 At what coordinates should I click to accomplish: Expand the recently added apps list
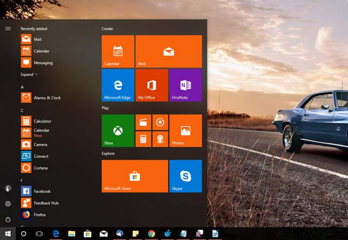29,74
